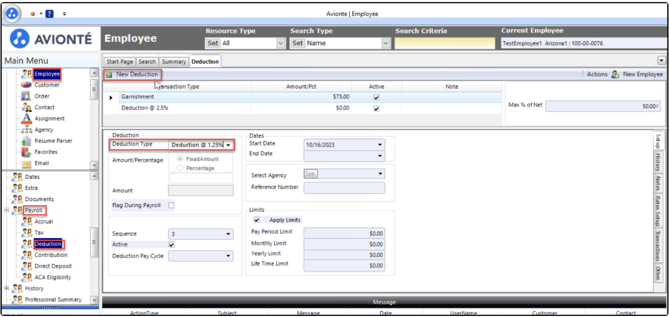Open the Start Date picker dropdown
This screenshot has width=669, height=317.
[x=380, y=145]
